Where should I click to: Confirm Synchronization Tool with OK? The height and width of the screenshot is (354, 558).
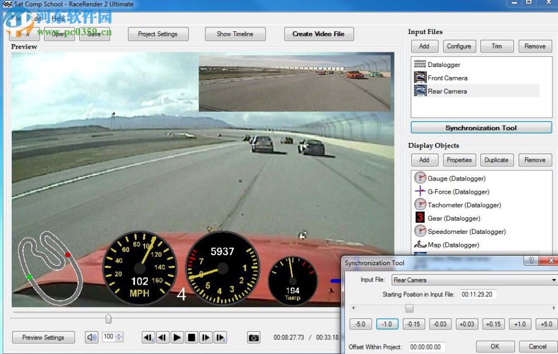(495, 346)
